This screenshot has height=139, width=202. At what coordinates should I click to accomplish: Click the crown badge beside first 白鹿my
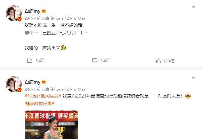44,11
